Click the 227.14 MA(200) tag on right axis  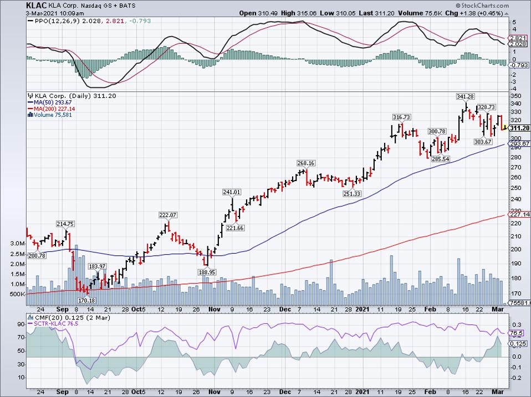pos(519,214)
